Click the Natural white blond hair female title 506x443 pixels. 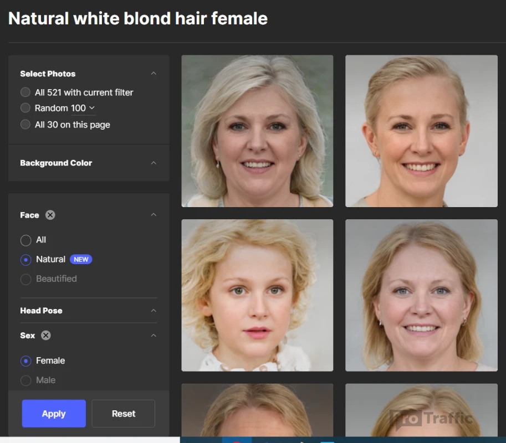pos(138,18)
